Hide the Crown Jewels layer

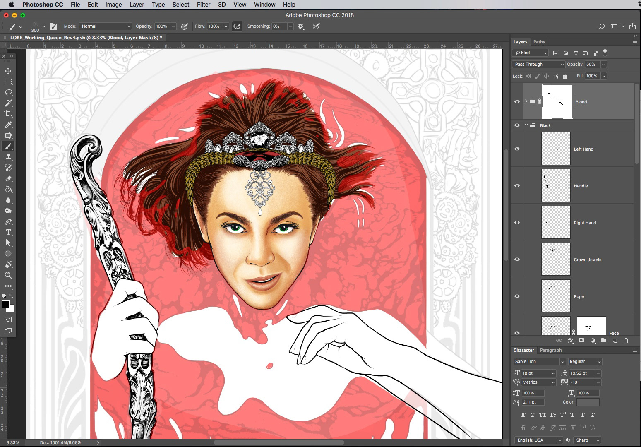(x=517, y=259)
